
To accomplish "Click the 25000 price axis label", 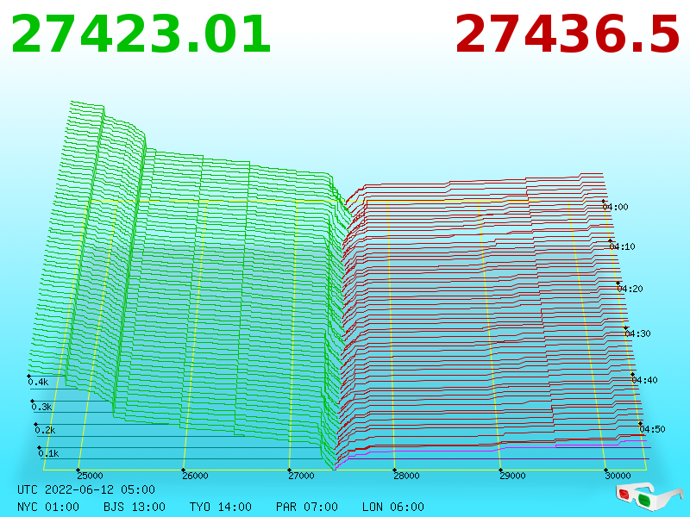I will point(90,476).
